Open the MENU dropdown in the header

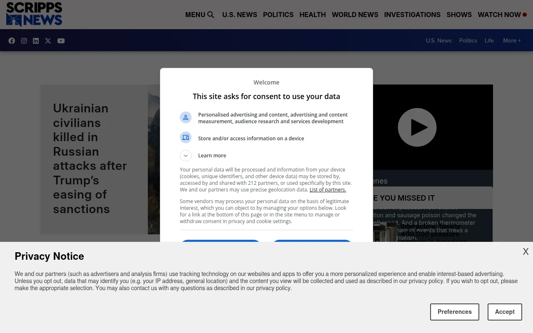[195, 15]
